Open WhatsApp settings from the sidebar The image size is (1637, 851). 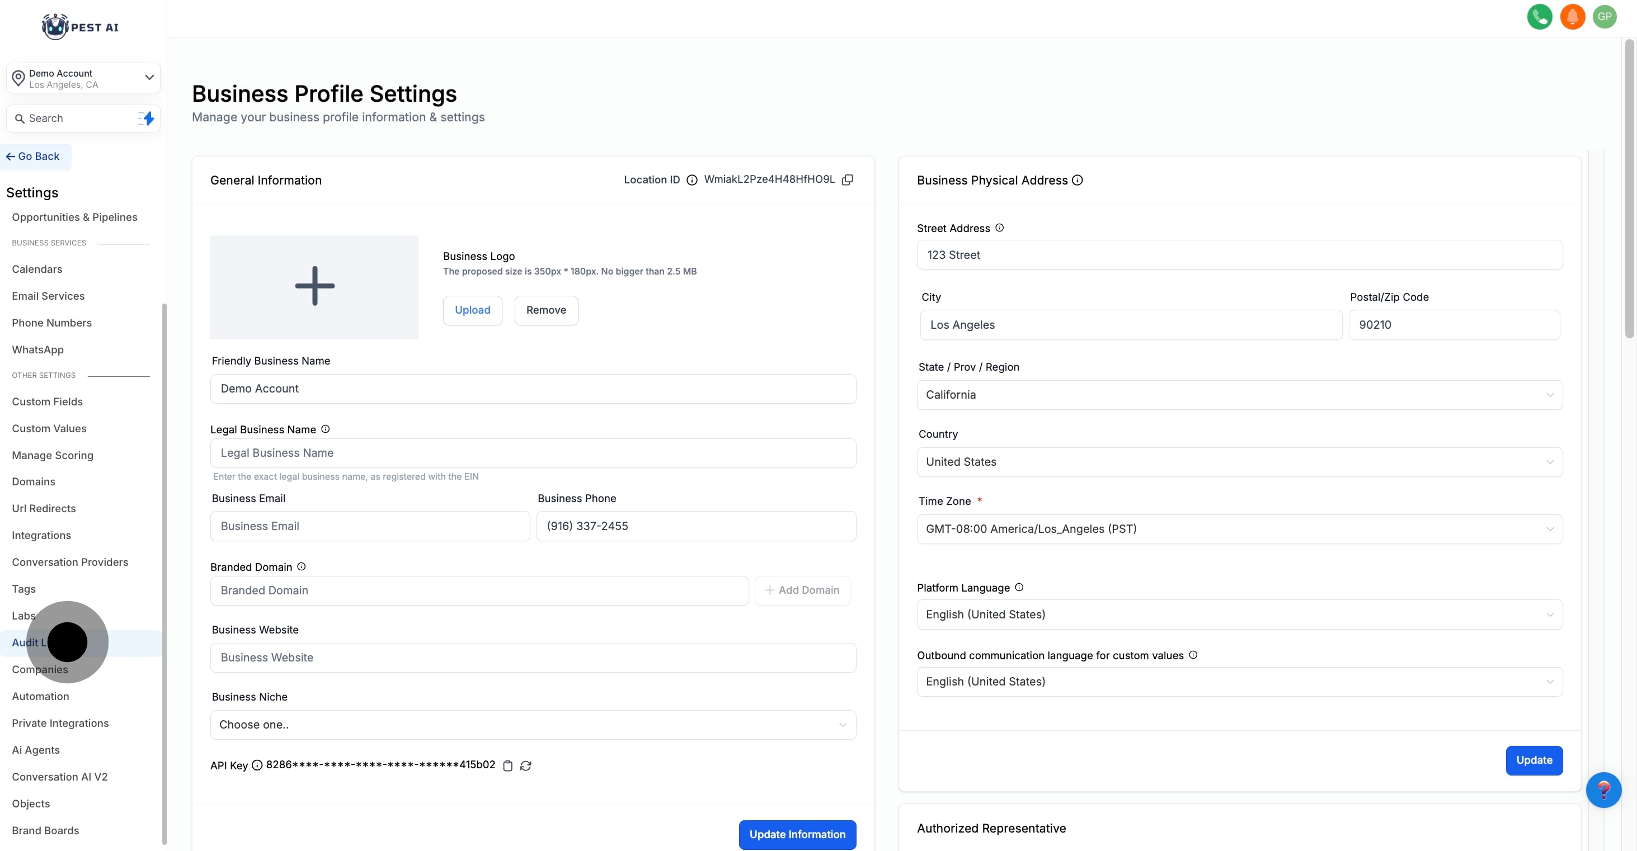tap(37, 349)
